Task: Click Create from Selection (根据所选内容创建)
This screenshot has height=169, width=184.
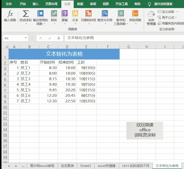Action: (171, 23)
